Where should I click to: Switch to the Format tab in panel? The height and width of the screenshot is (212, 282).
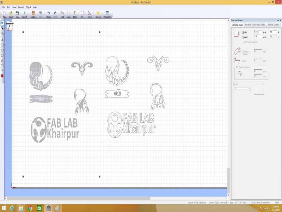coord(270,25)
